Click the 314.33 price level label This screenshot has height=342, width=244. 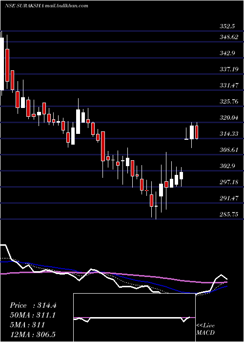click(229, 133)
